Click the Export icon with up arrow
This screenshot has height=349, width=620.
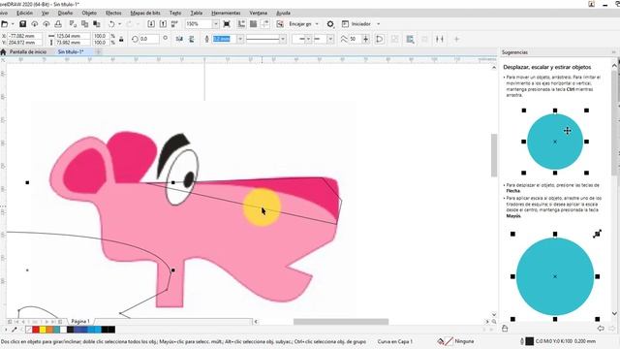pyautogui.click(x=163, y=24)
